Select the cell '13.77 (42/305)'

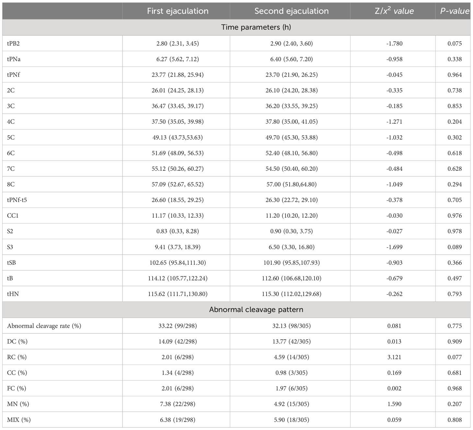tap(291, 342)
